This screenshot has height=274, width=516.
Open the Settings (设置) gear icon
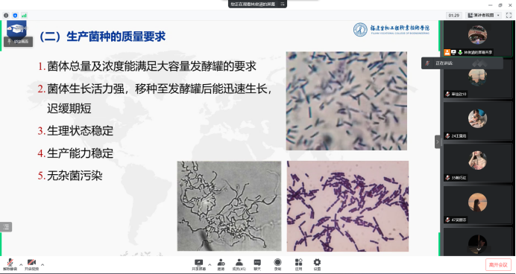(317, 264)
